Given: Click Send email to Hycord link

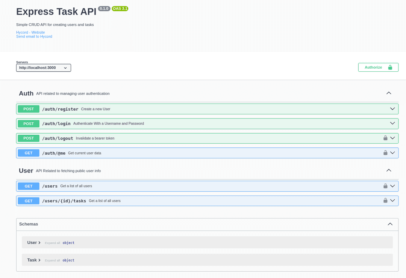Looking at the screenshot, I should click(34, 36).
